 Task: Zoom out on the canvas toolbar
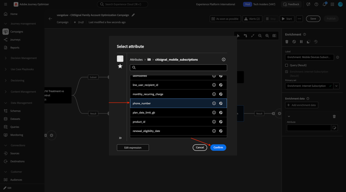pyautogui.click(x=260, y=36)
